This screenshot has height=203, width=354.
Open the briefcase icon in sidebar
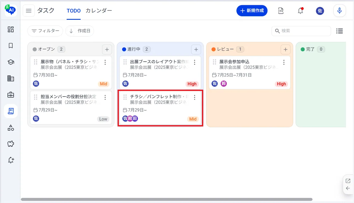coord(11,95)
